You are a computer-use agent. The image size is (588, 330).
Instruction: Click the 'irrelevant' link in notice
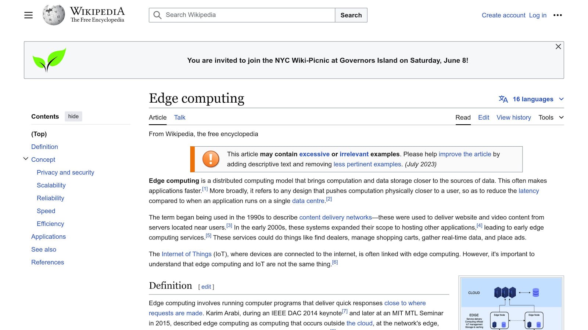354,154
